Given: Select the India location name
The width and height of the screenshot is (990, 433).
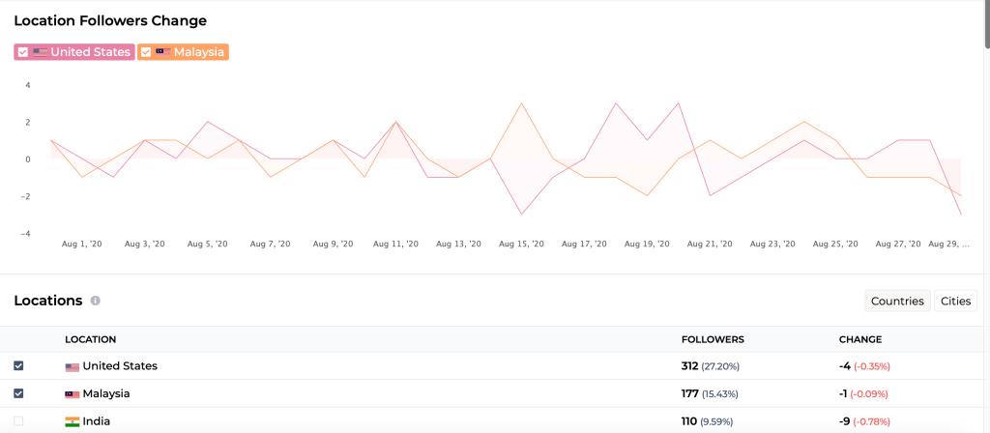Looking at the screenshot, I should point(96,421).
